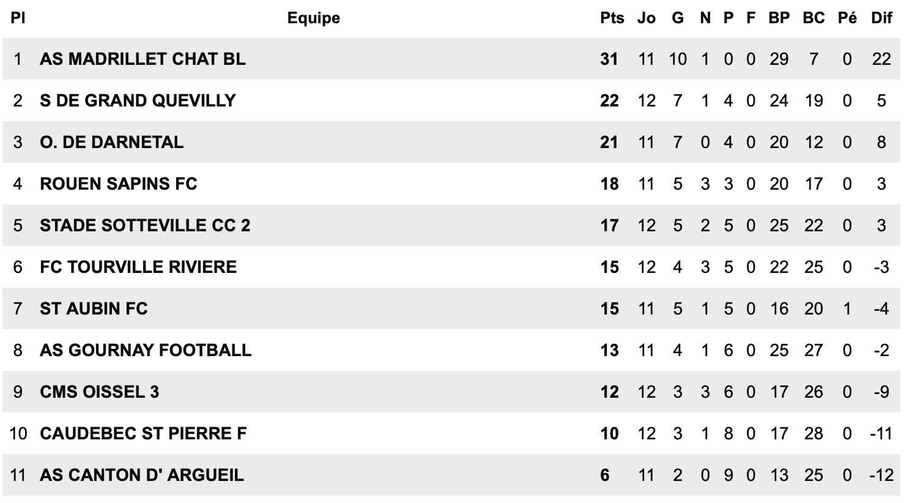Open AS GOURNAY FOOTBALL team entry

point(146,350)
